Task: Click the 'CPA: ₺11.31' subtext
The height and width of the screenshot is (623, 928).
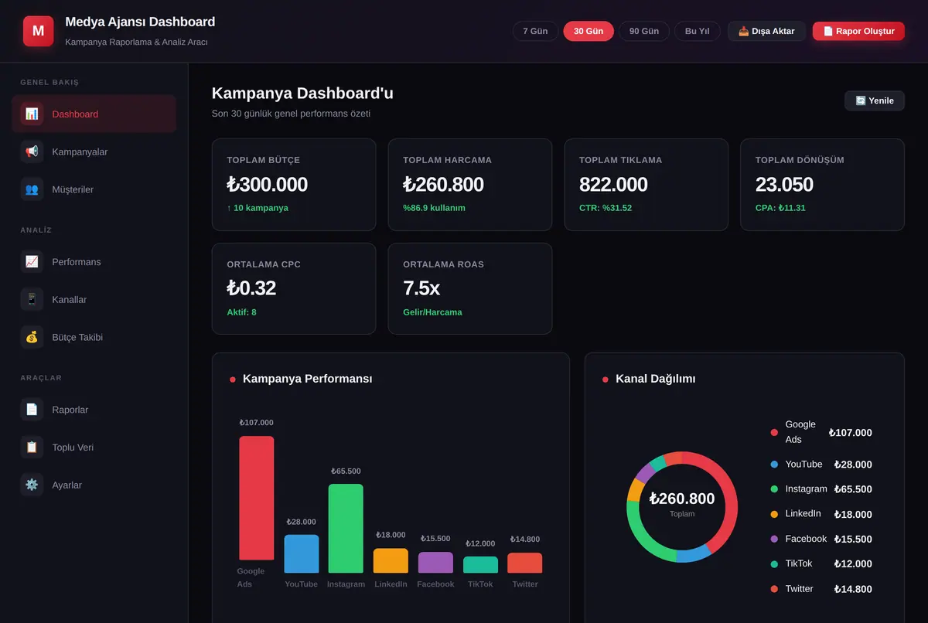Action: pyautogui.click(x=780, y=208)
